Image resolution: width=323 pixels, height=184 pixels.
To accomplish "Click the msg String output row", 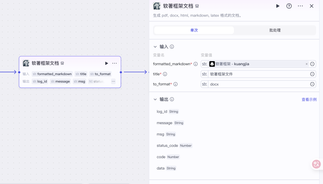I will coord(166,134).
